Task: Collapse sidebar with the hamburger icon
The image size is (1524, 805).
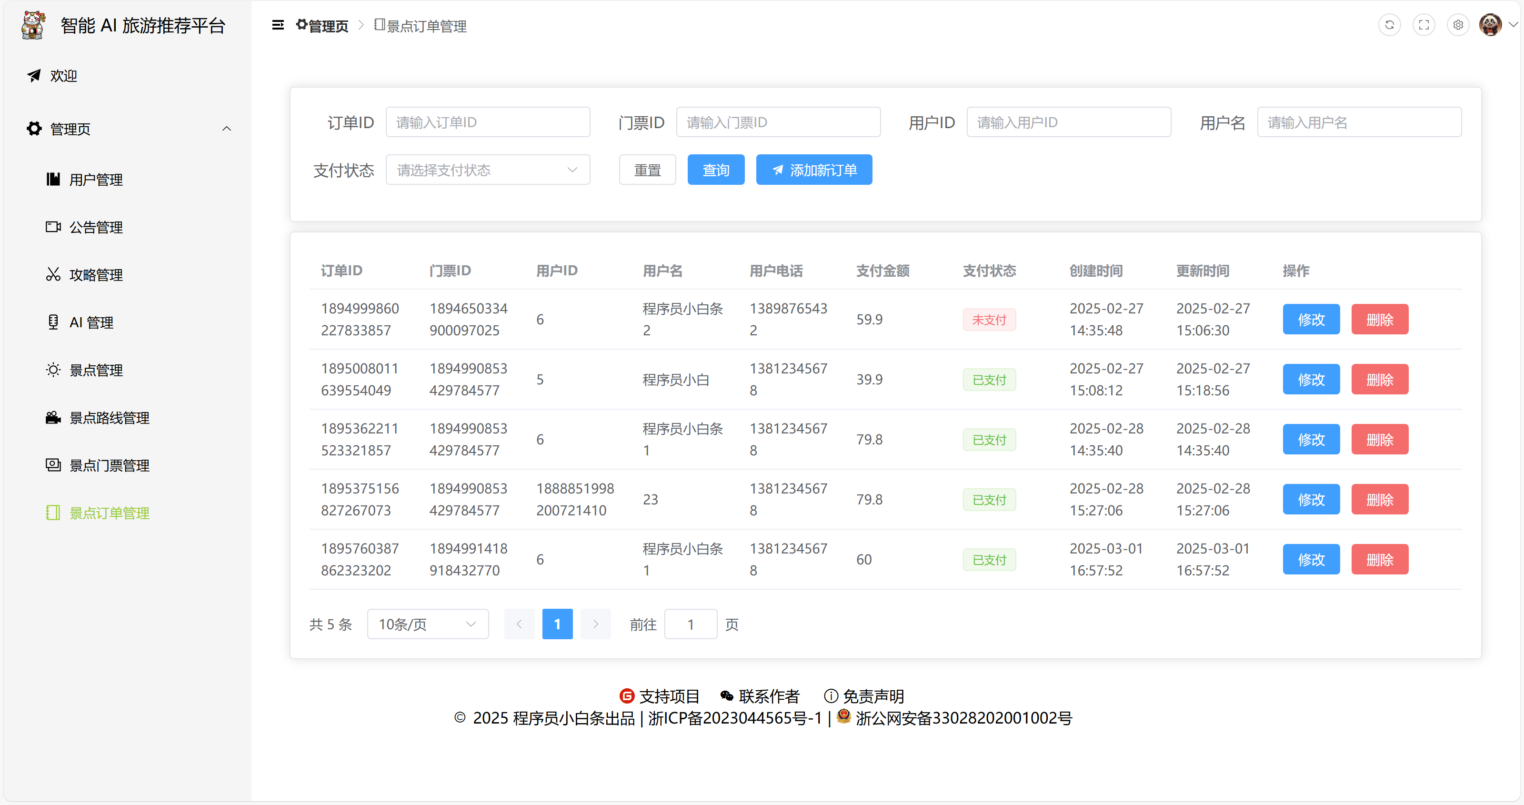Action: tap(278, 25)
